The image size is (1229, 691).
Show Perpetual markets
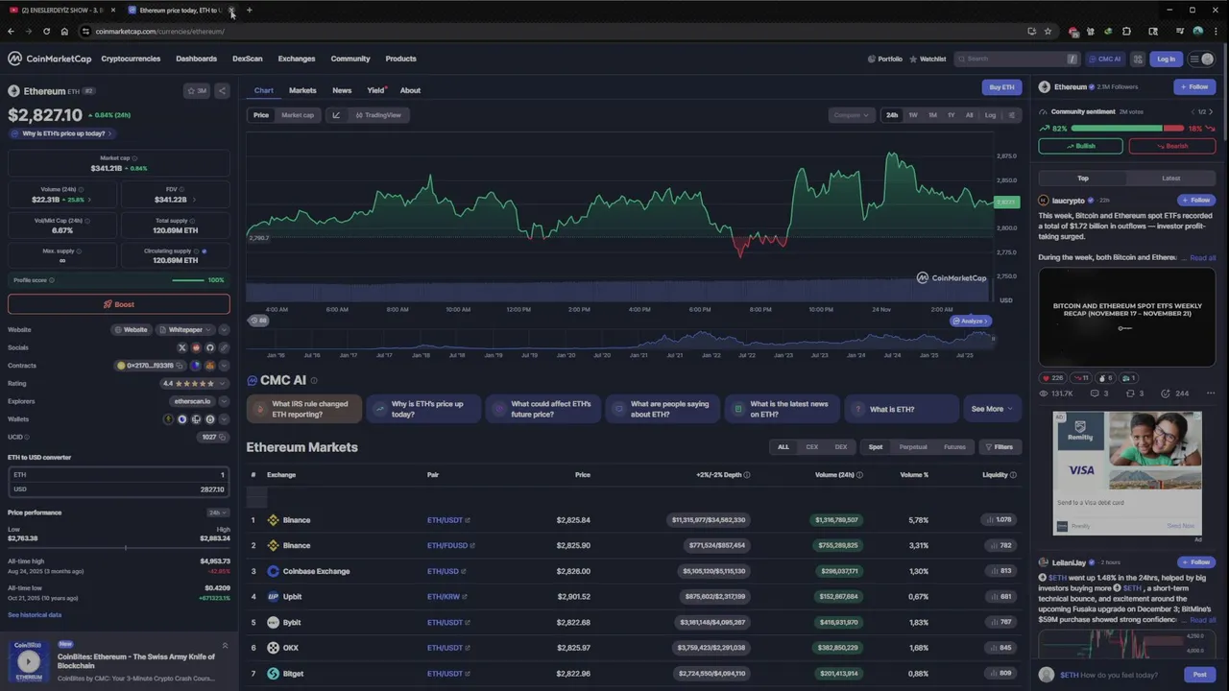pos(913,447)
